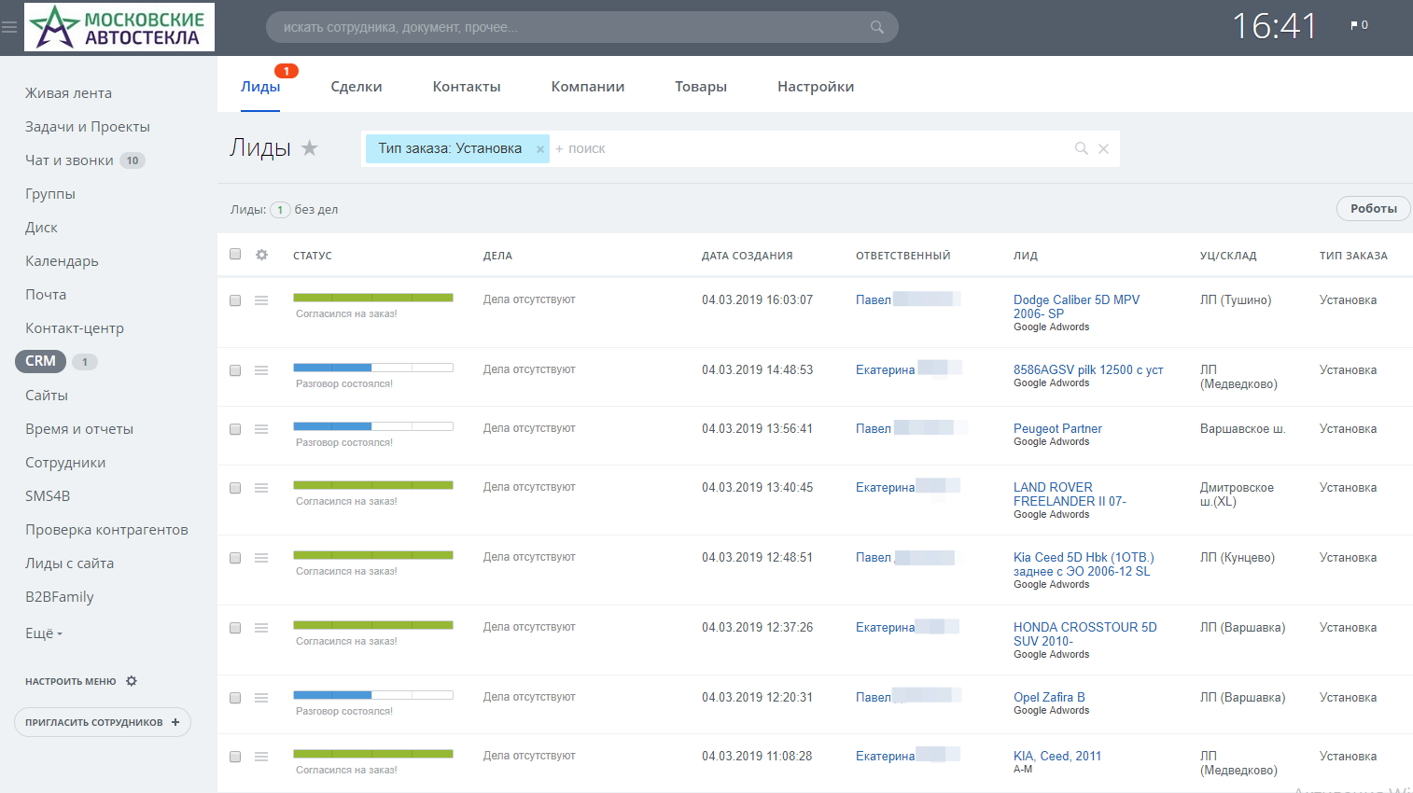Open Календарь in the sidebar
This screenshot has width=1413, height=793.
point(62,261)
